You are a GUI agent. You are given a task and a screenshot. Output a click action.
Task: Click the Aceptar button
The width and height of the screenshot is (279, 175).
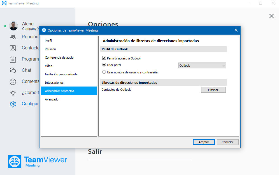(204, 142)
